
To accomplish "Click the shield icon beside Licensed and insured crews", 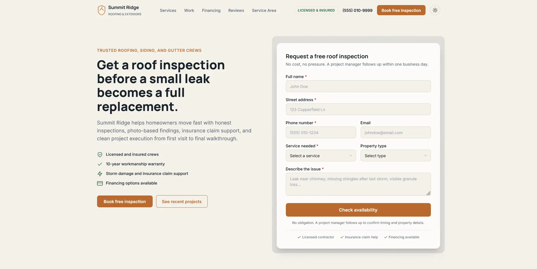I will click(100, 155).
